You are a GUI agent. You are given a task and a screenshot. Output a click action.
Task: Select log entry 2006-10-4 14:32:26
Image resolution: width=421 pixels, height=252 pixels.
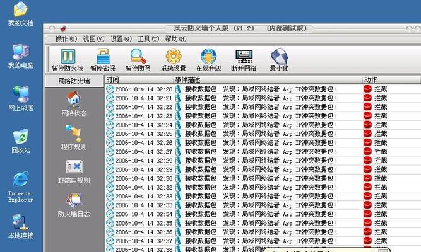point(263,142)
